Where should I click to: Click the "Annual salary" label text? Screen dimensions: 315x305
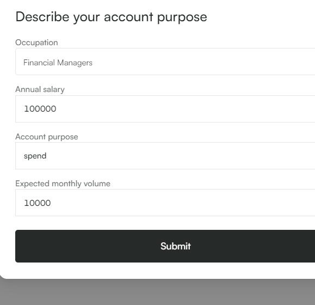[x=40, y=89]
